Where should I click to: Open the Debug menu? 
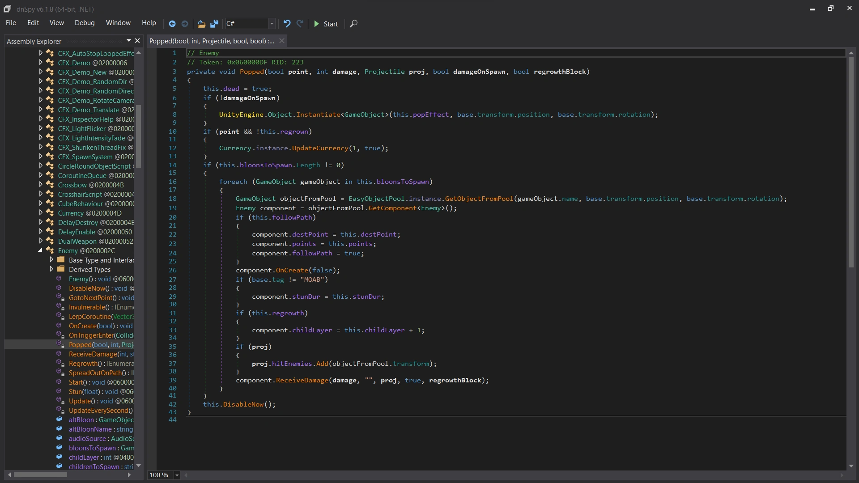[85, 23]
